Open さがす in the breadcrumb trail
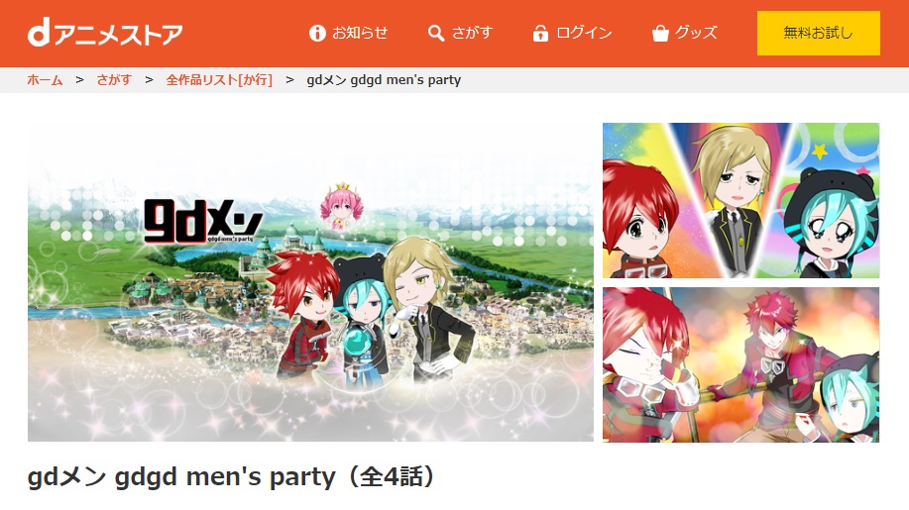The image size is (909, 510). (114, 80)
